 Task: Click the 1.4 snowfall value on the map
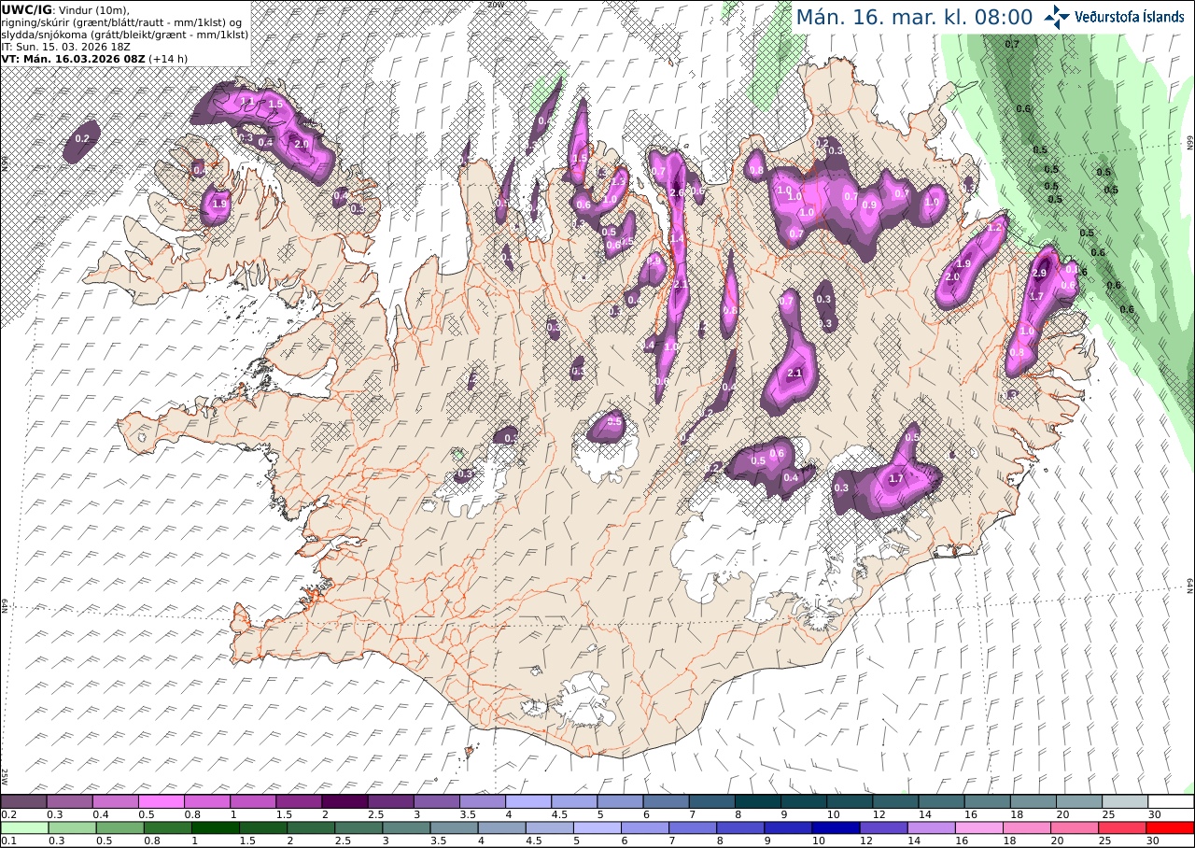point(678,239)
